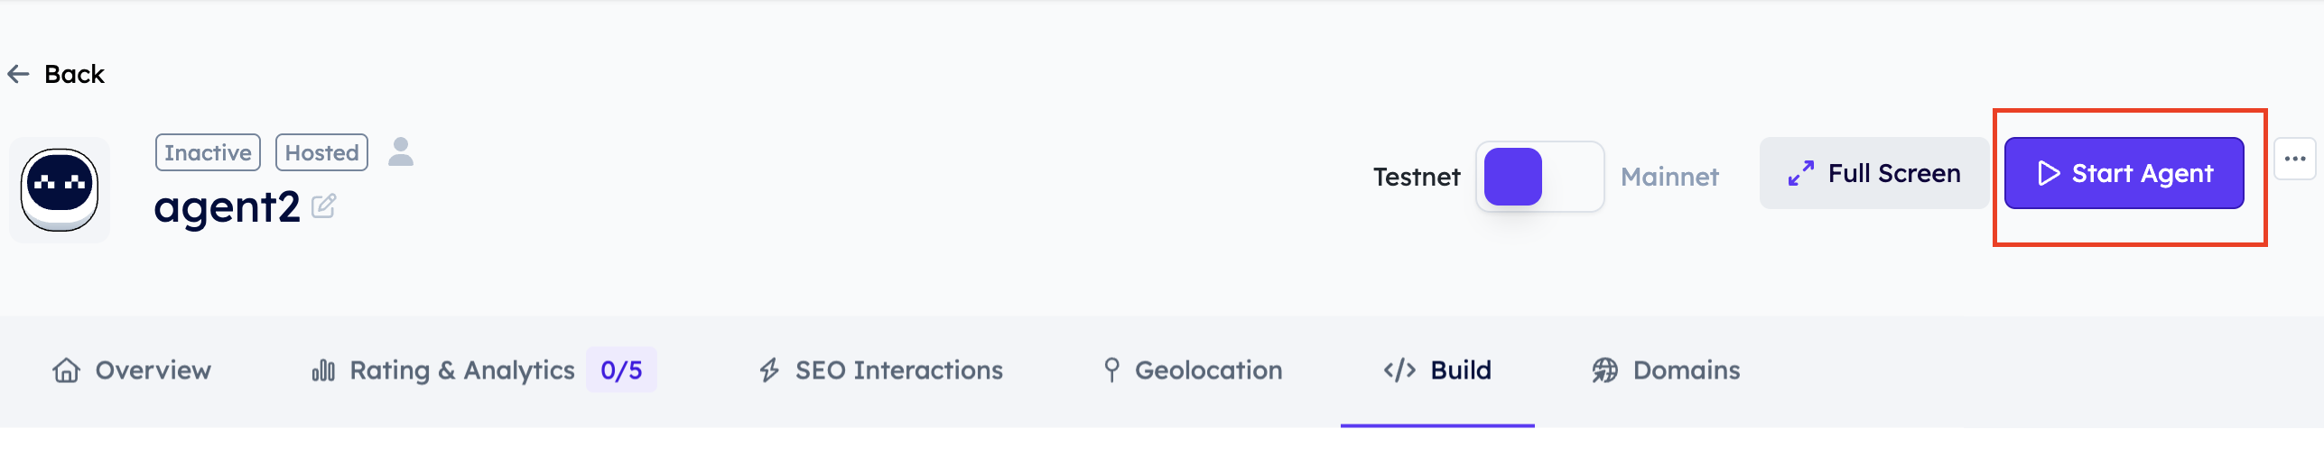Select the Testnet label

point(1417,177)
